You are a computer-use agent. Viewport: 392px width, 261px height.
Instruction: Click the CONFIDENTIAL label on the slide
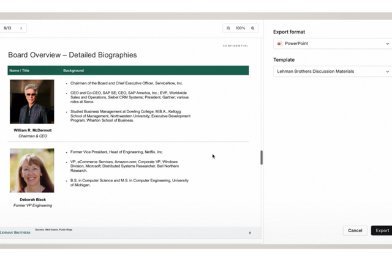pyautogui.click(x=235, y=46)
